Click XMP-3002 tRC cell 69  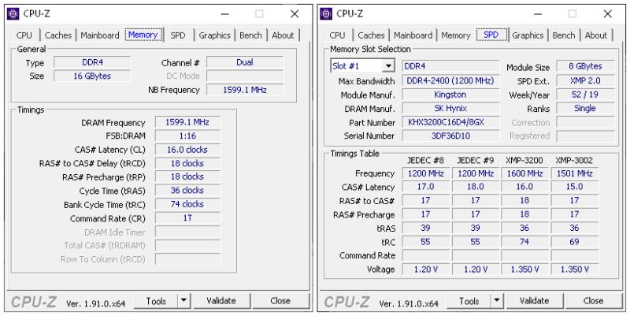[x=575, y=242]
